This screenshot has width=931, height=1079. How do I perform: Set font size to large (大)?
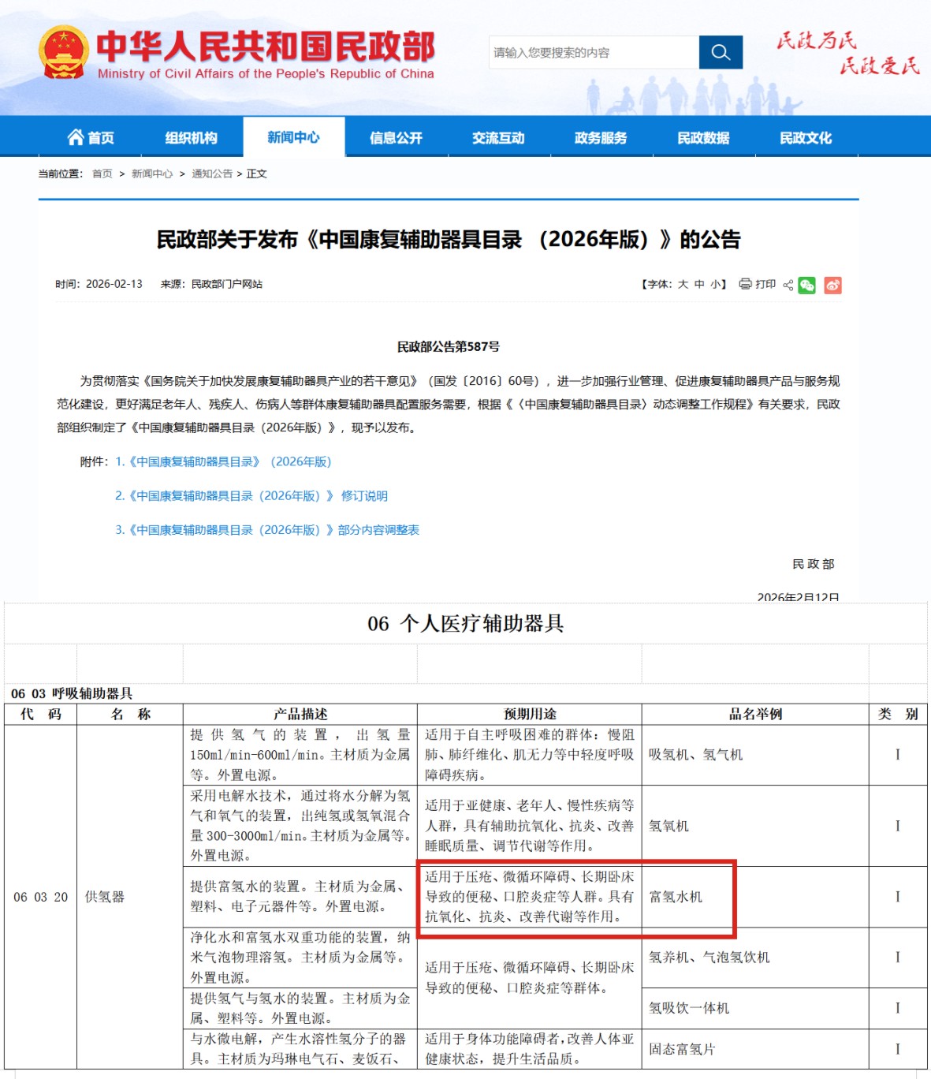point(683,284)
